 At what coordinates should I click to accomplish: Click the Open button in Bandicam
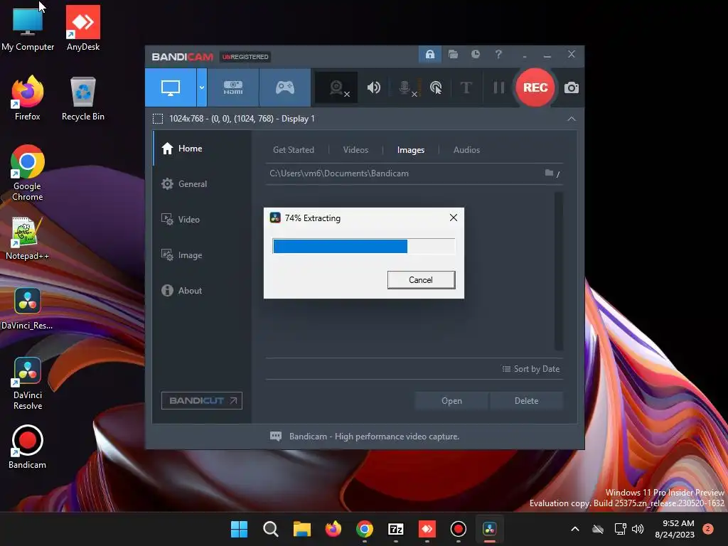pyautogui.click(x=451, y=401)
